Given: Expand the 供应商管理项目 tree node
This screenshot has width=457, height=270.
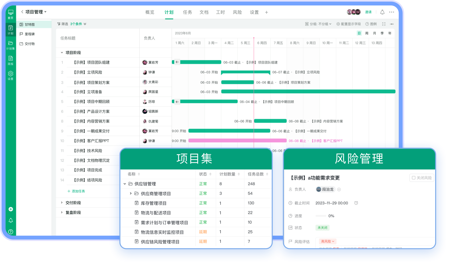Looking at the screenshot, I should click(131, 193).
